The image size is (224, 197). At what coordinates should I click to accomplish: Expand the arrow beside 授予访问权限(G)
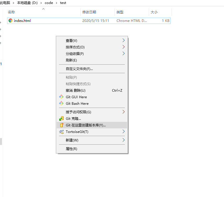(x=124, y=112)
